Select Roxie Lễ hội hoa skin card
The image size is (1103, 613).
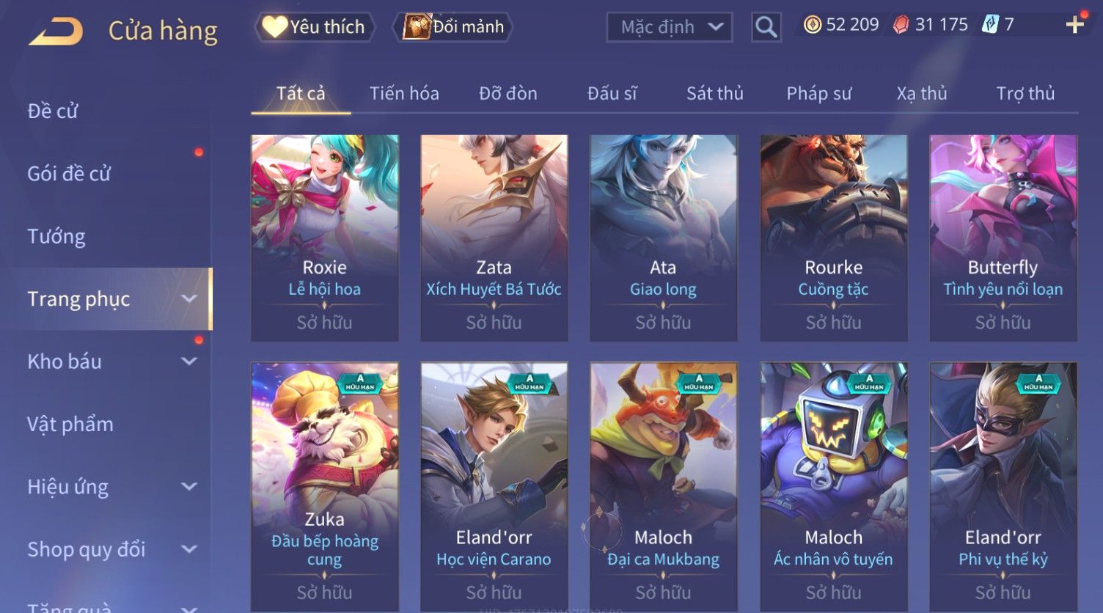(x=325, y=238)
